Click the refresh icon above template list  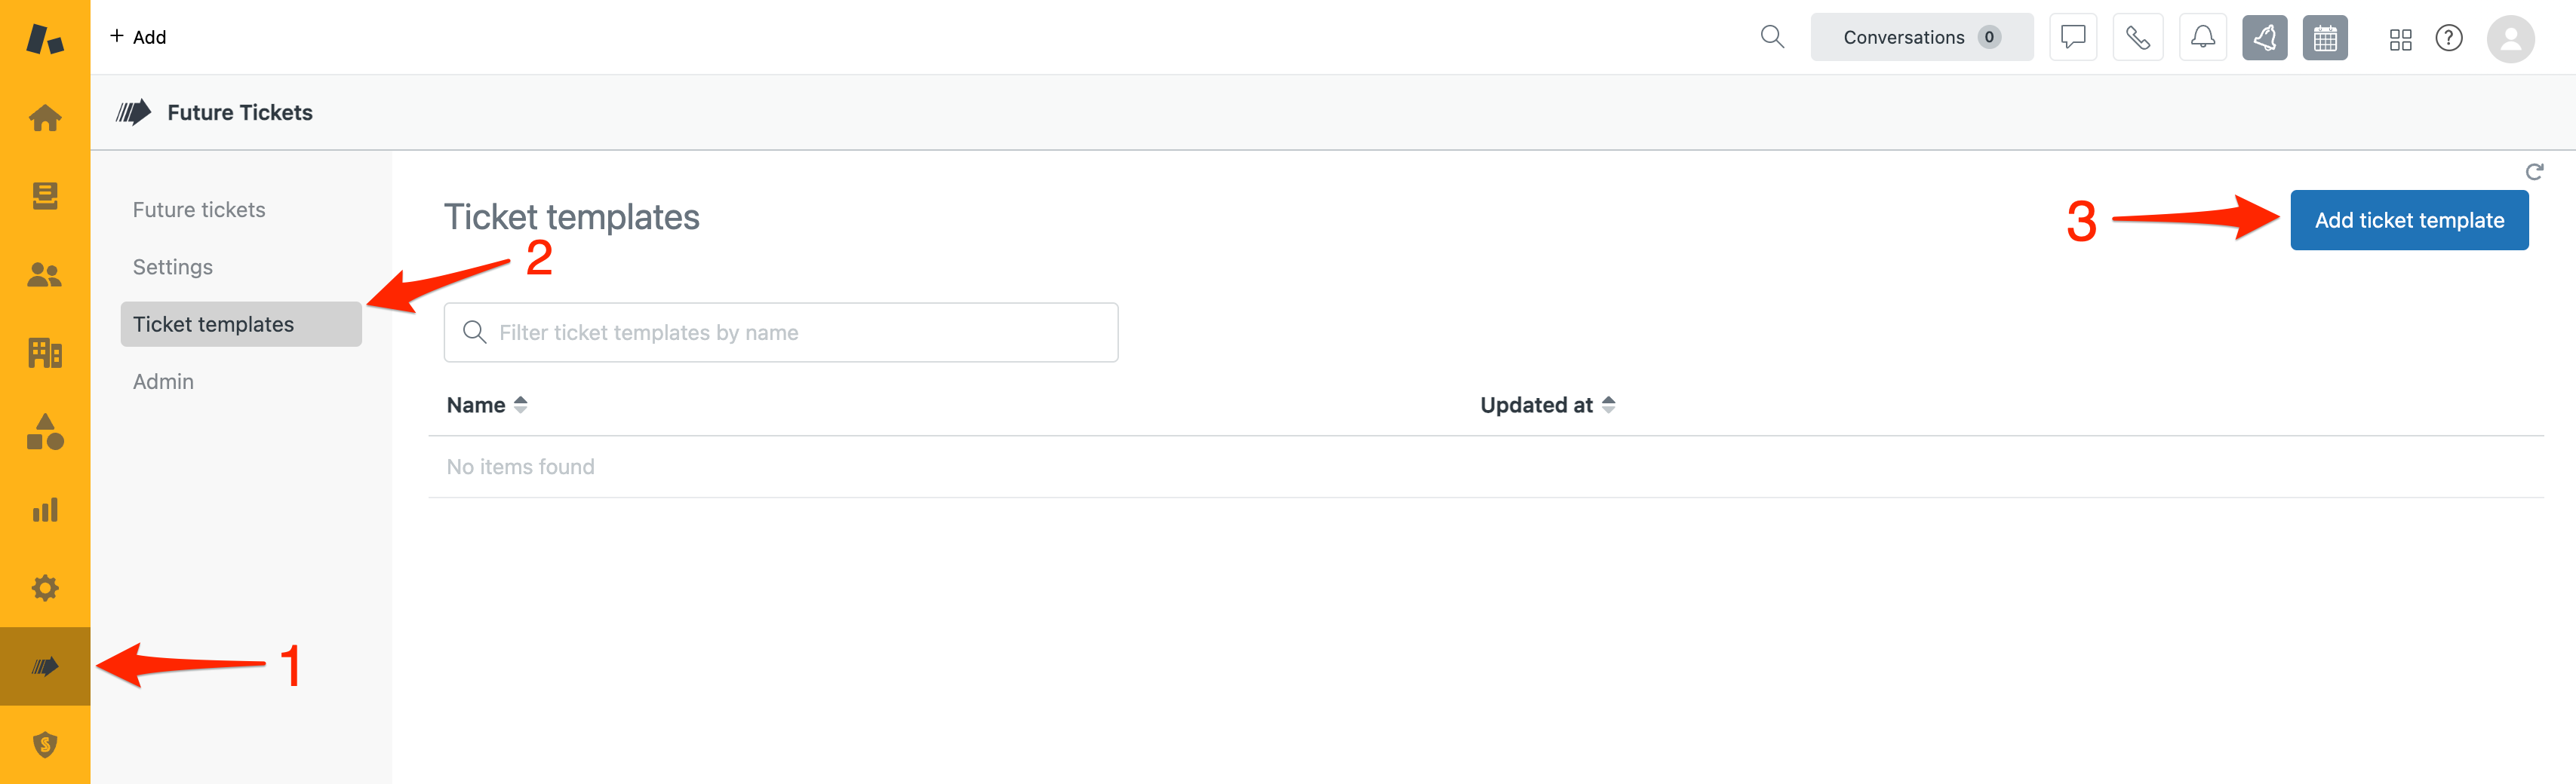point(2534,172)
